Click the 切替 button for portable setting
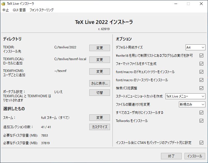This screenshot has height=163, width=208. pos(100,92)
